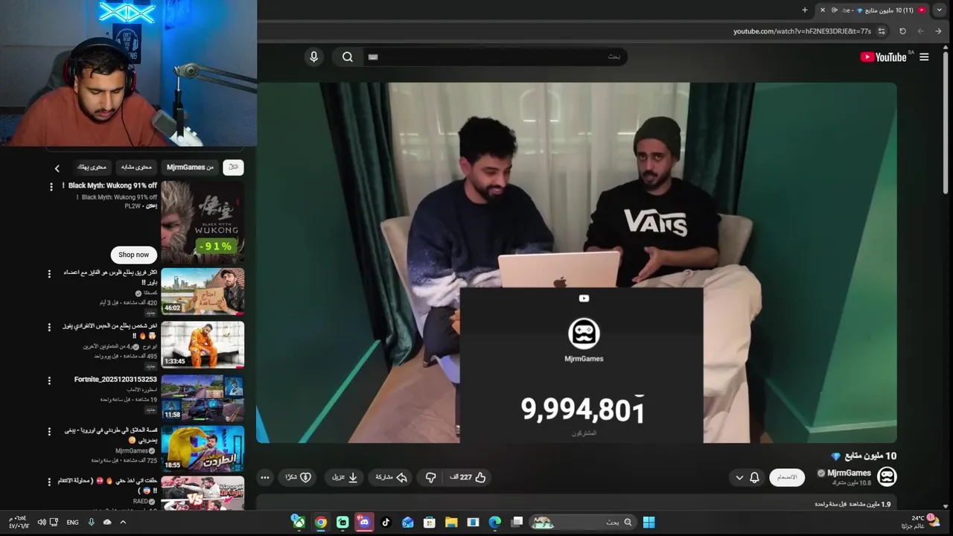Click the browser URL address text
The image size is (953, 536).
point(802,31)
